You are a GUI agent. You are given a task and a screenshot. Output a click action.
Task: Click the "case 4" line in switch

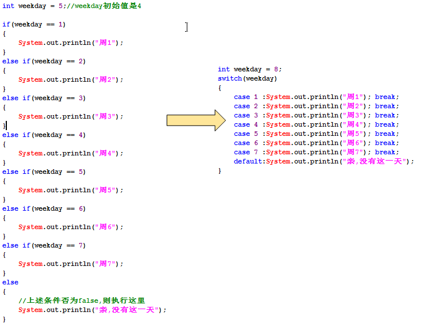click(316, 124)
